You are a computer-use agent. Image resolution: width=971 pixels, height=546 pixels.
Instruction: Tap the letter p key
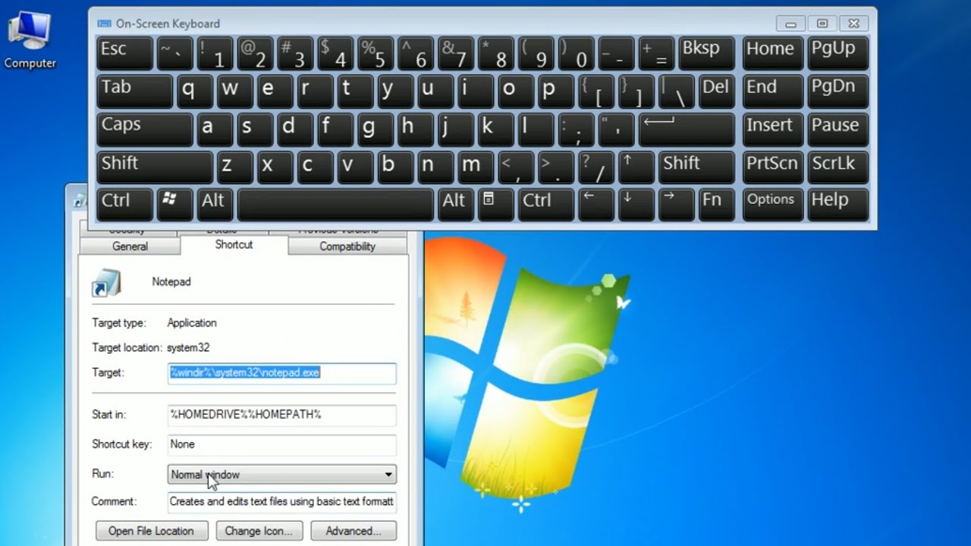point(556,91)
